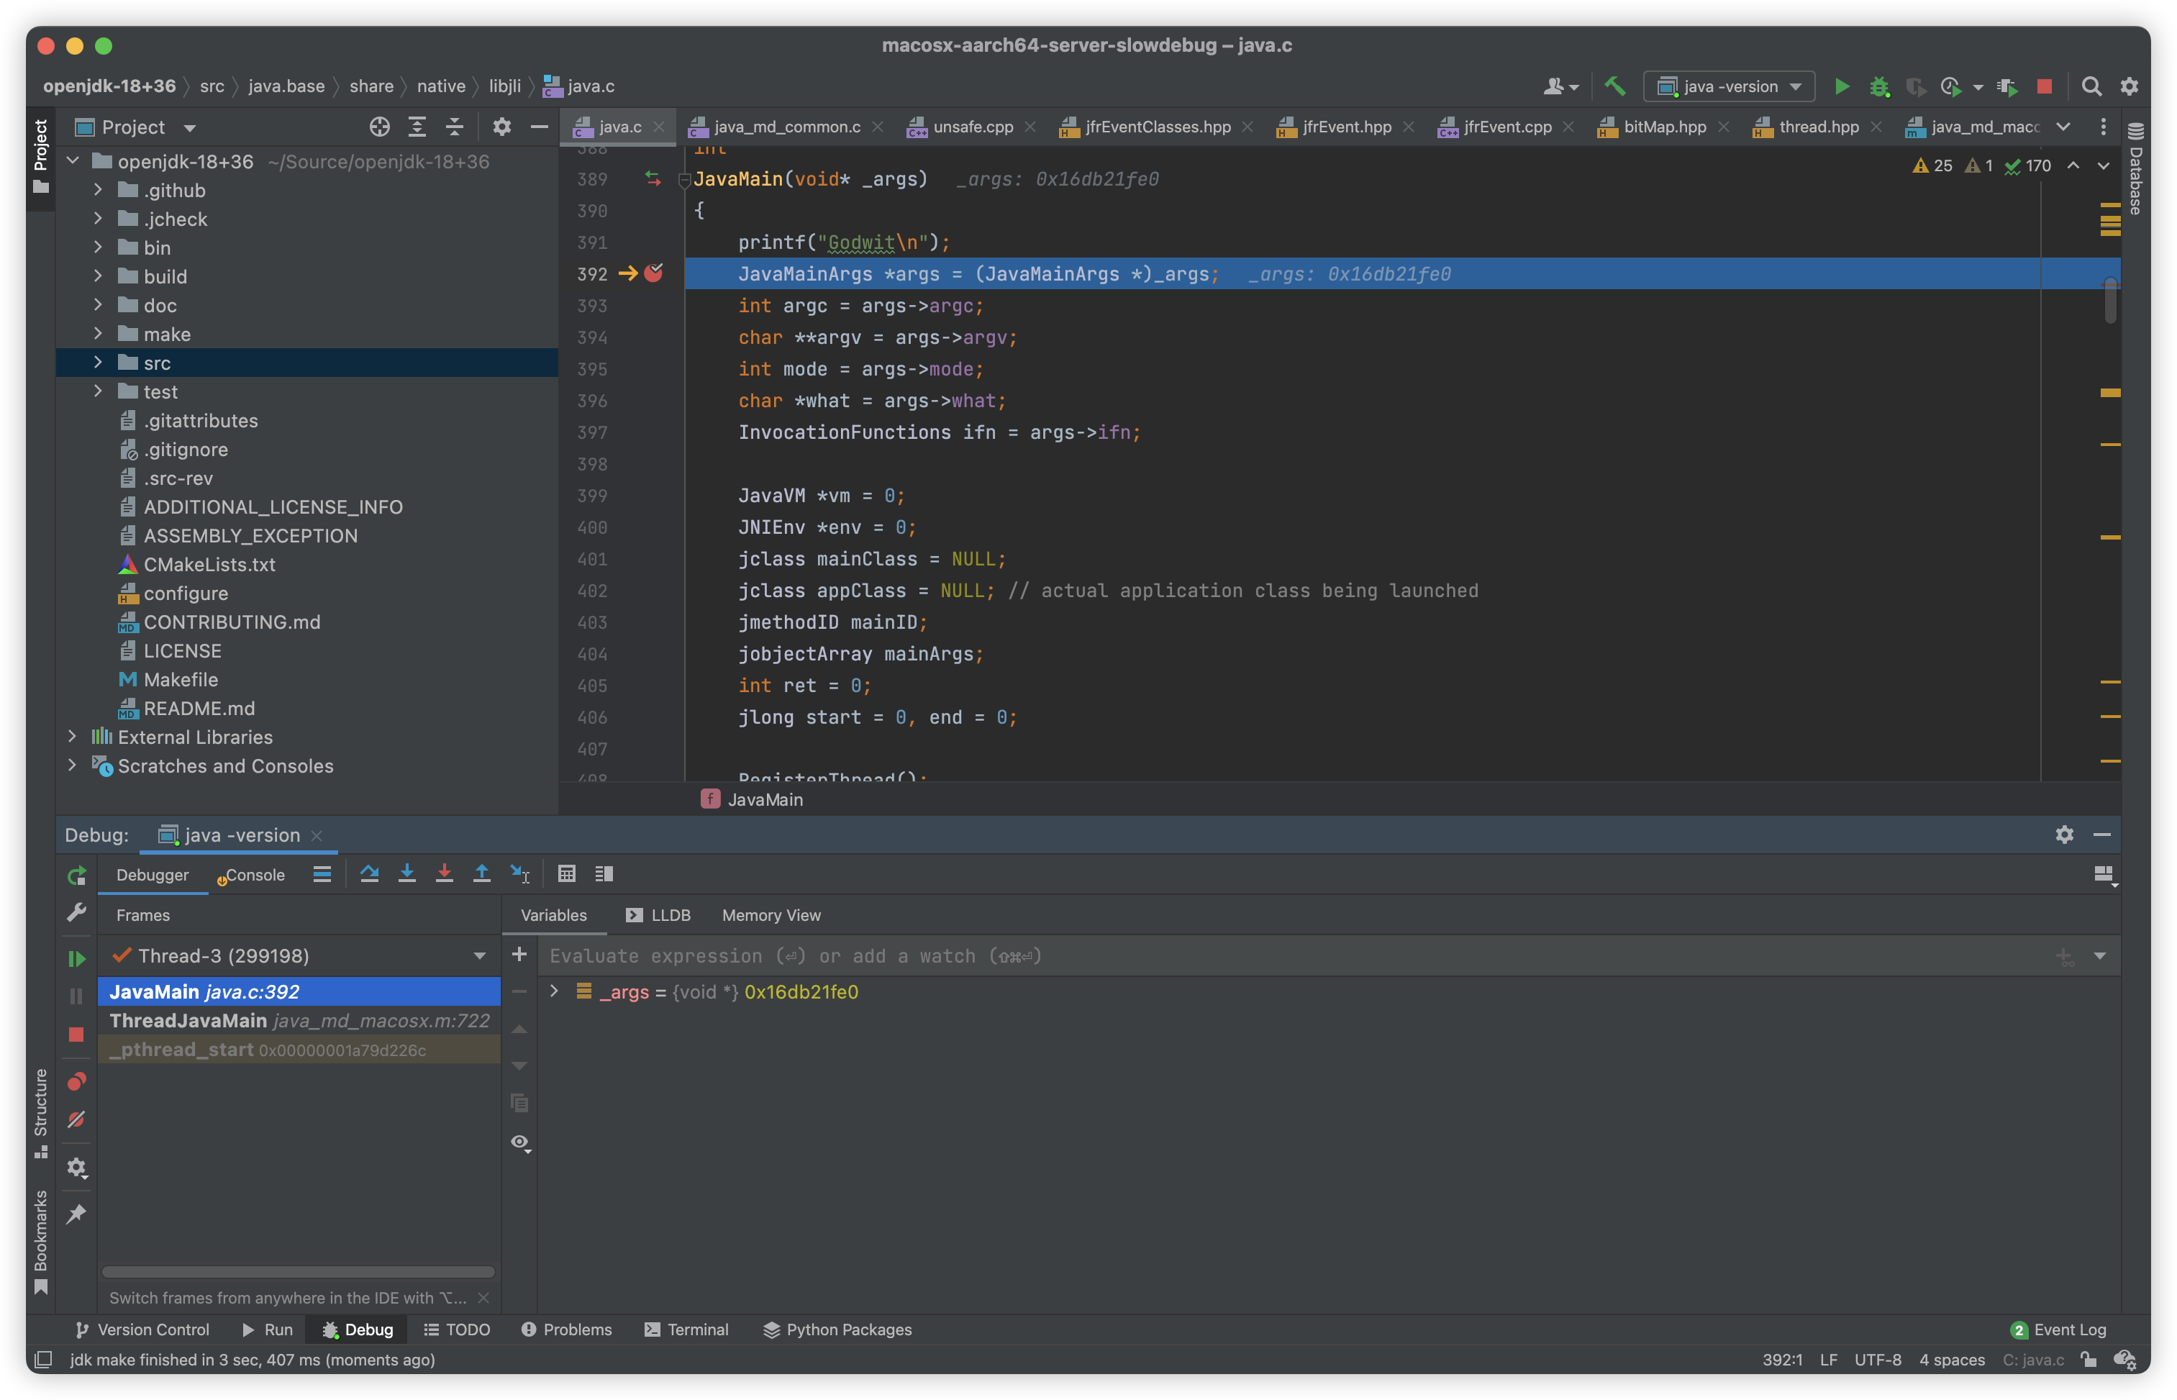Open the Terminal tool window button
The height and width of the screenshot is (1400, 2177).
[x=687, y=1329]
